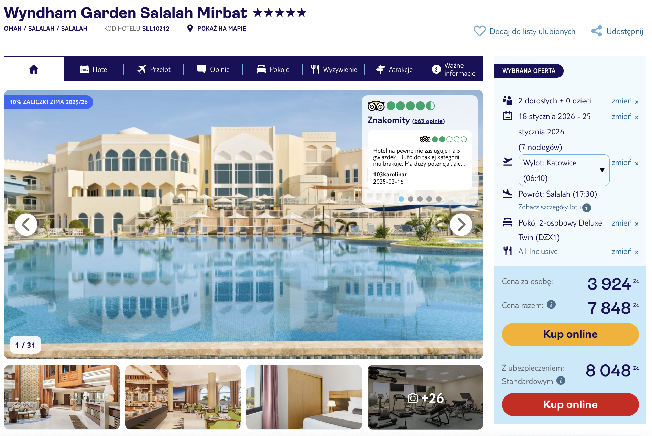
Task: Expand the Wylot Katowice departure dropdown
Action: 564,170
